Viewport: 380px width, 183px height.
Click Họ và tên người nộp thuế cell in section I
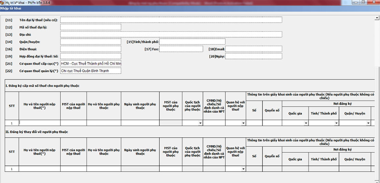(x=40, y=123)
